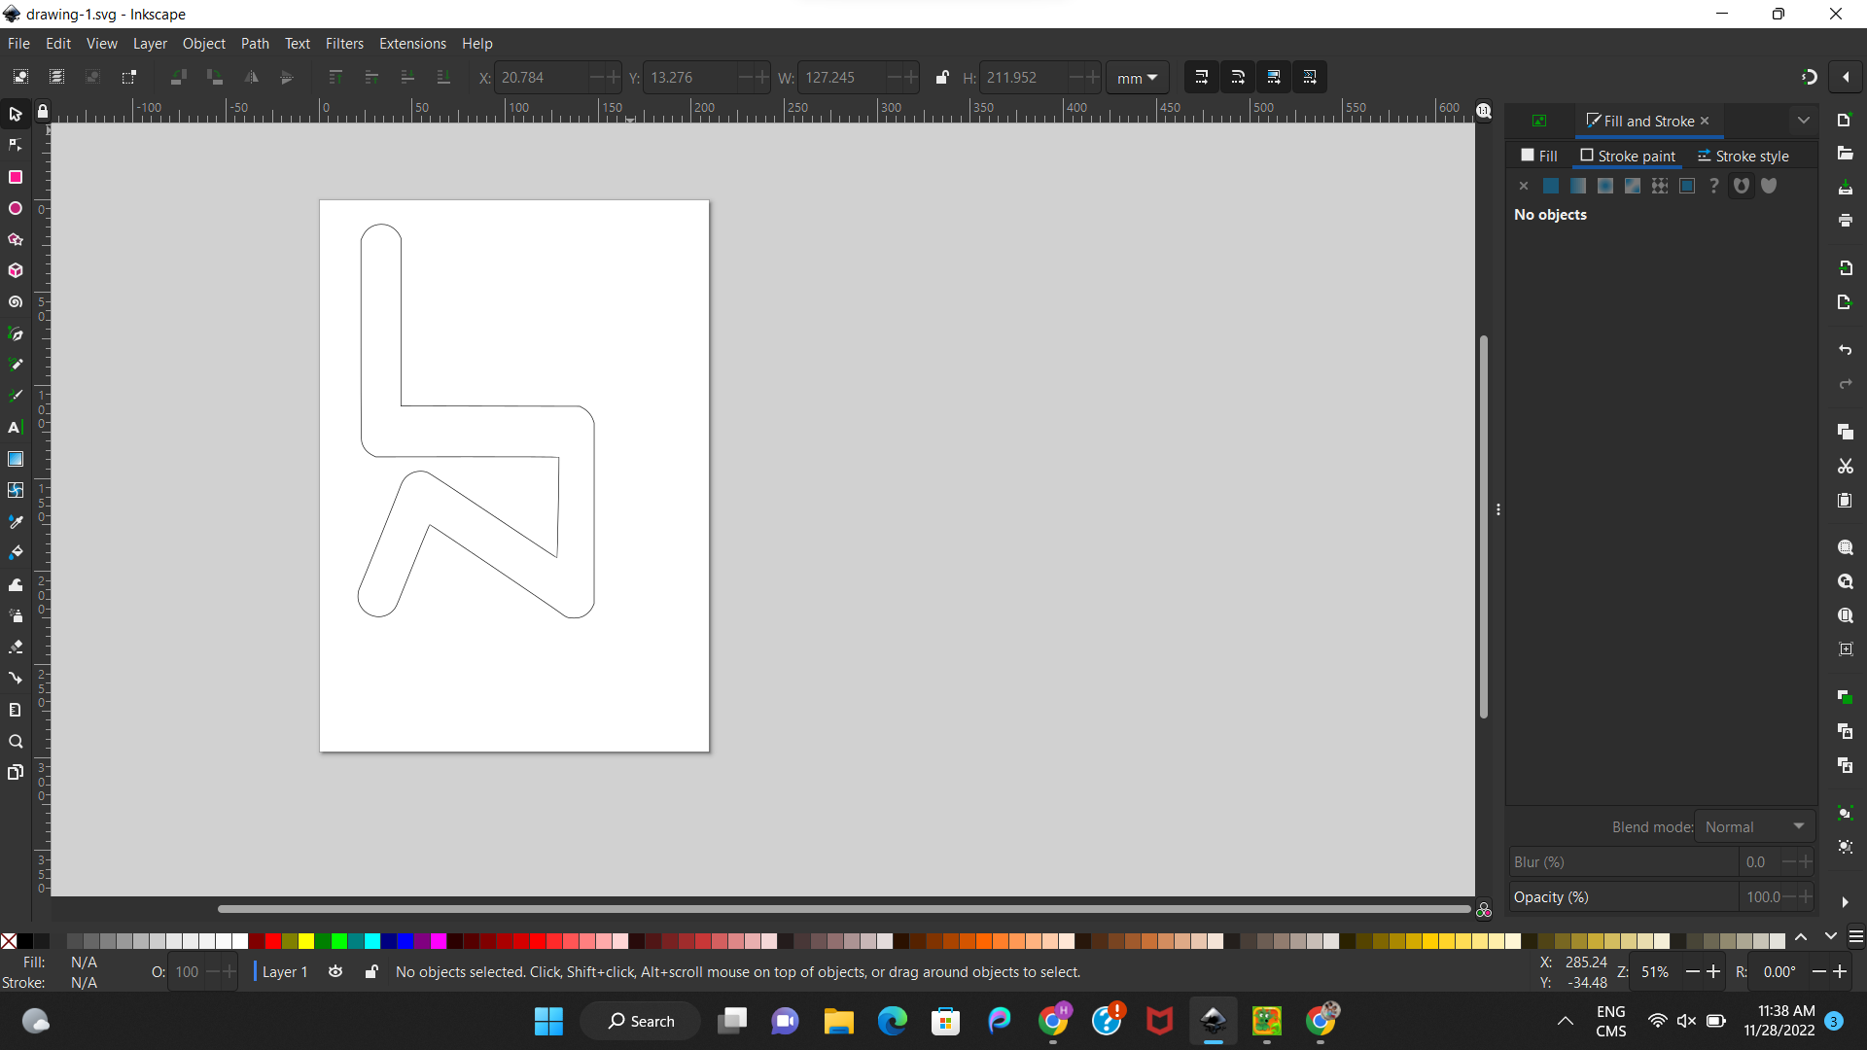
Task: Open the Layer 1 selector
Action: pos(284,972)
